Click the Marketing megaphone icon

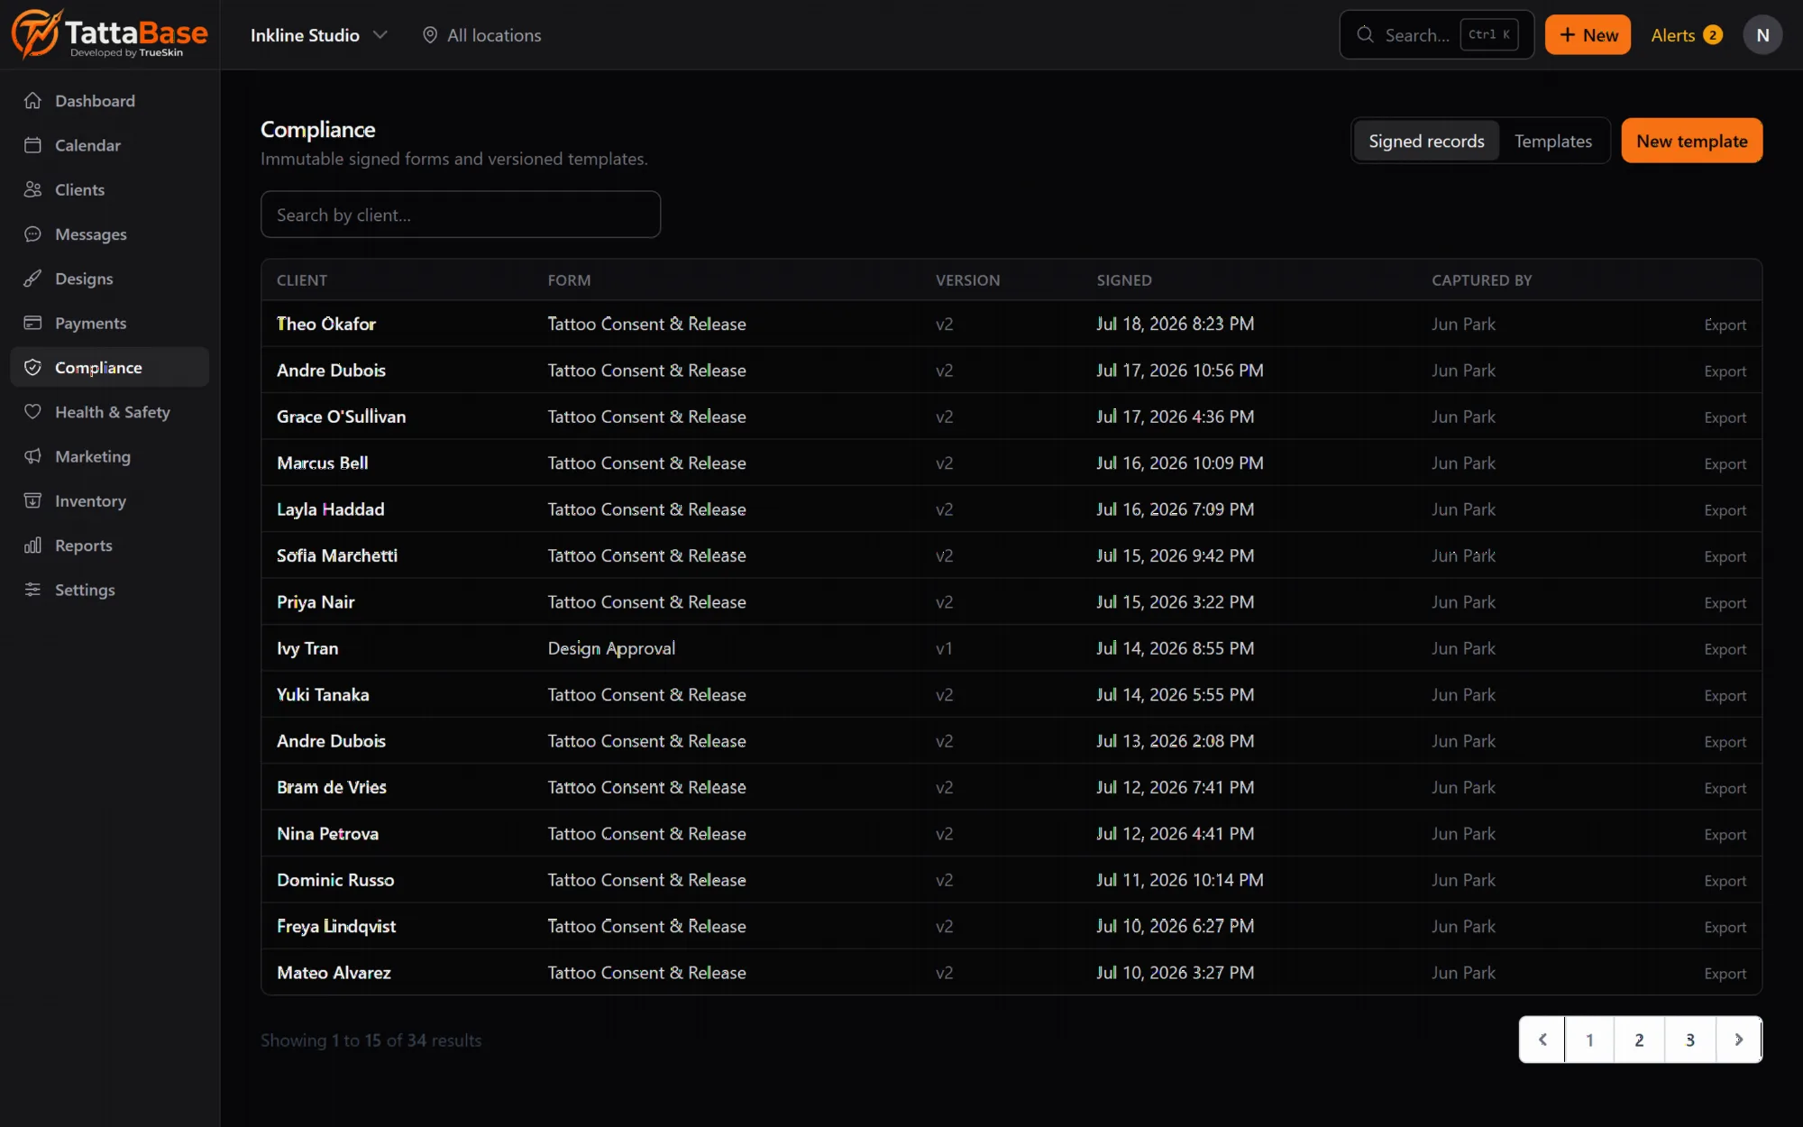pos(33,456)
